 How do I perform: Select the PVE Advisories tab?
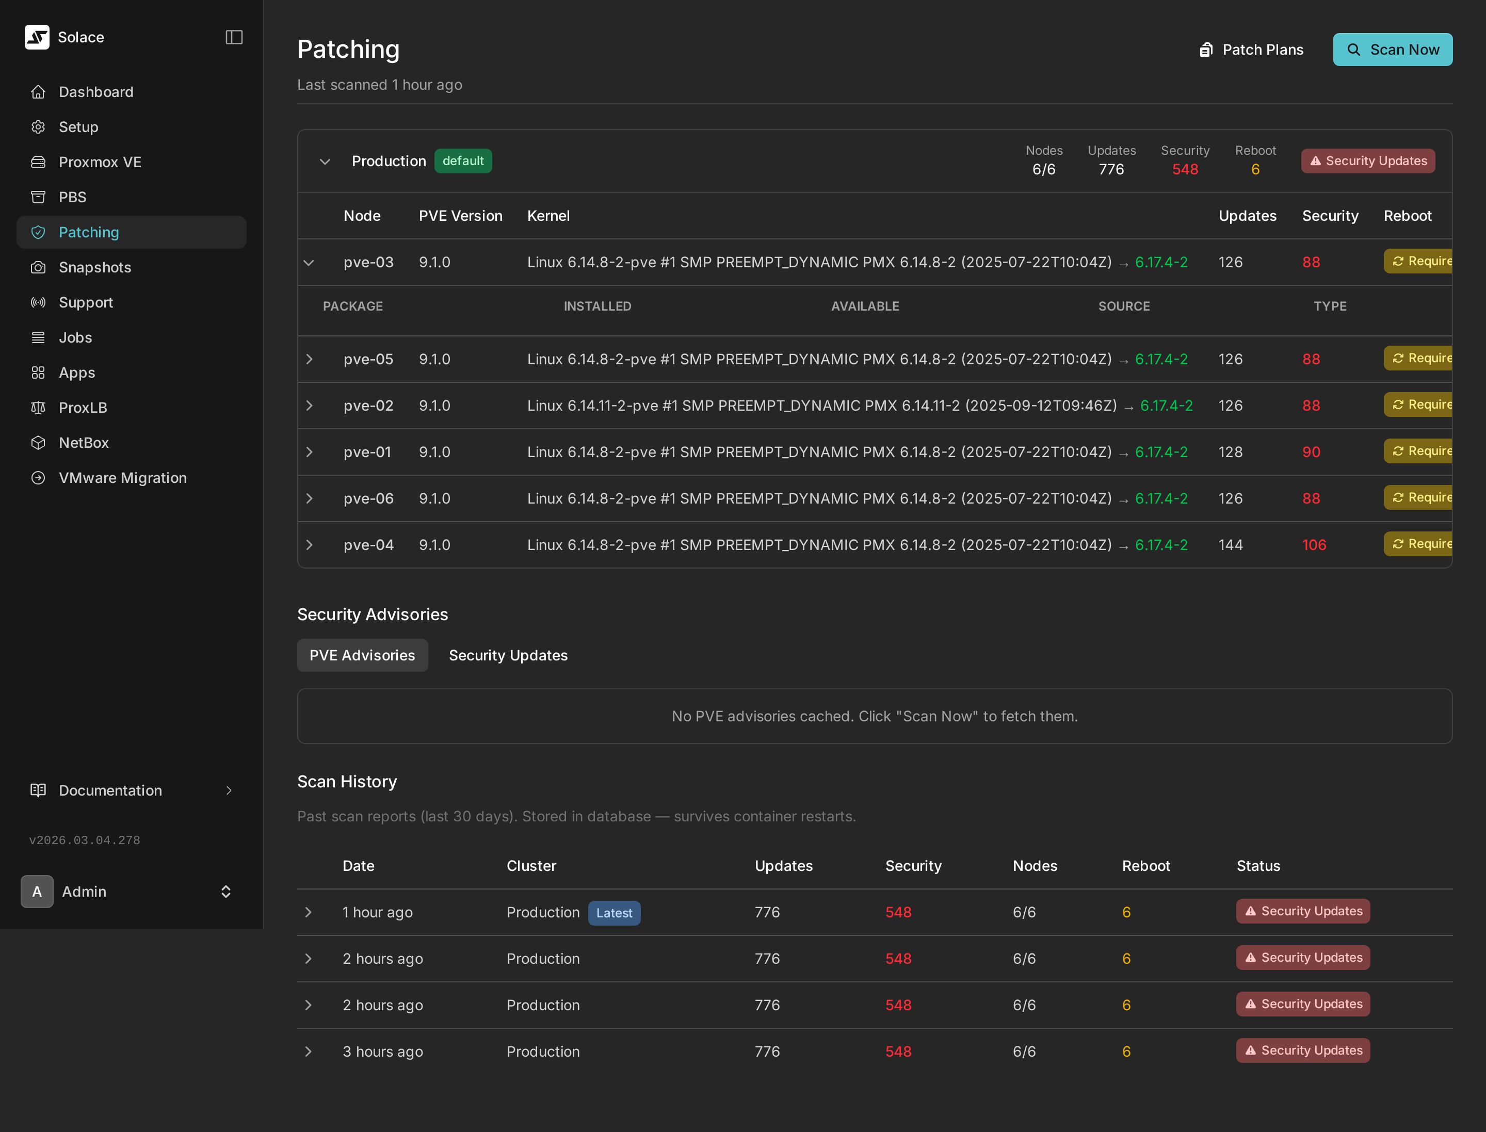click(362, 654)
